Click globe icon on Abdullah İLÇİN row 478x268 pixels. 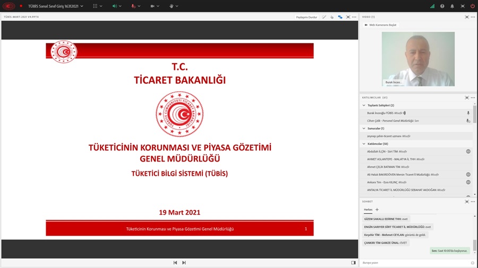tap(468, 151)
